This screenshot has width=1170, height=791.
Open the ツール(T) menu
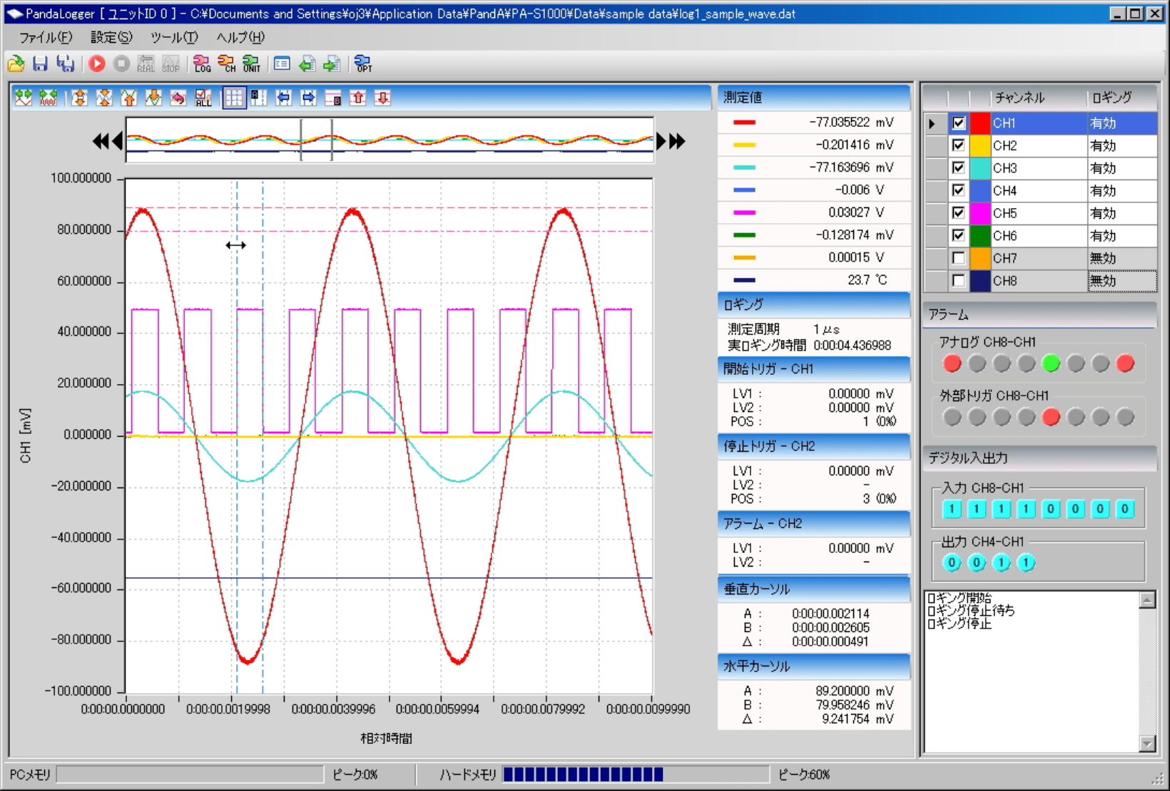174,37
